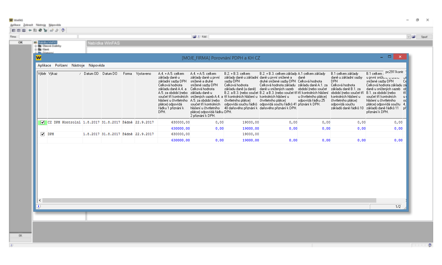Click the first panel layout toolbar icon
This screenshot has height=265, width=442.
14,30
